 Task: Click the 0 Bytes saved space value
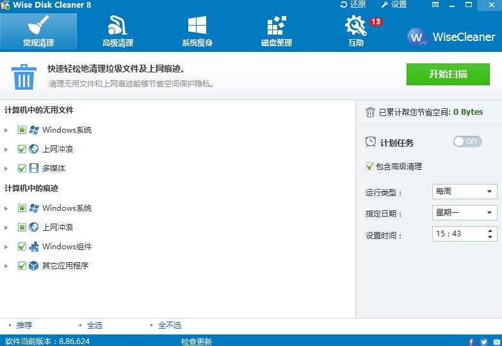[x=468, y=111]
